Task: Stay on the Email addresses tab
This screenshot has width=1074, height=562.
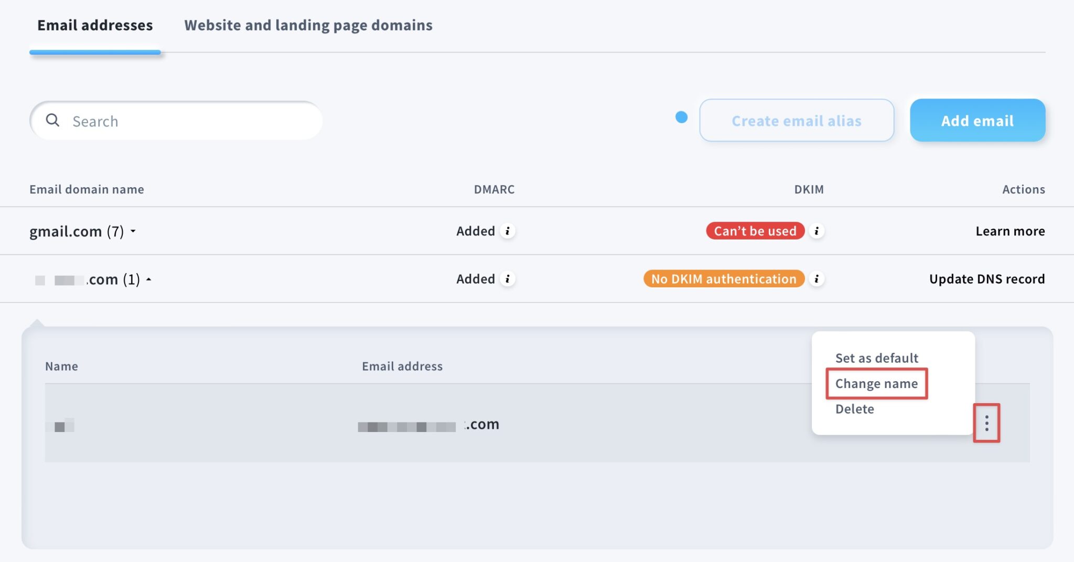Action: 94,25
